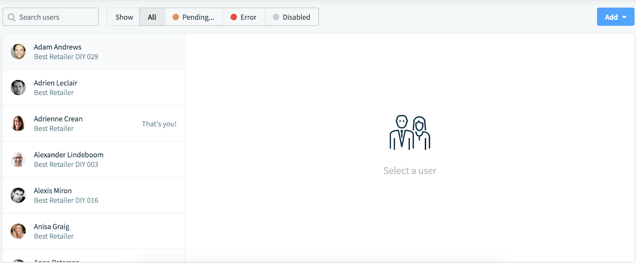Click the "Select a user" placeholder text
Screen dimensions: 636x263
[x=410, y=171]
